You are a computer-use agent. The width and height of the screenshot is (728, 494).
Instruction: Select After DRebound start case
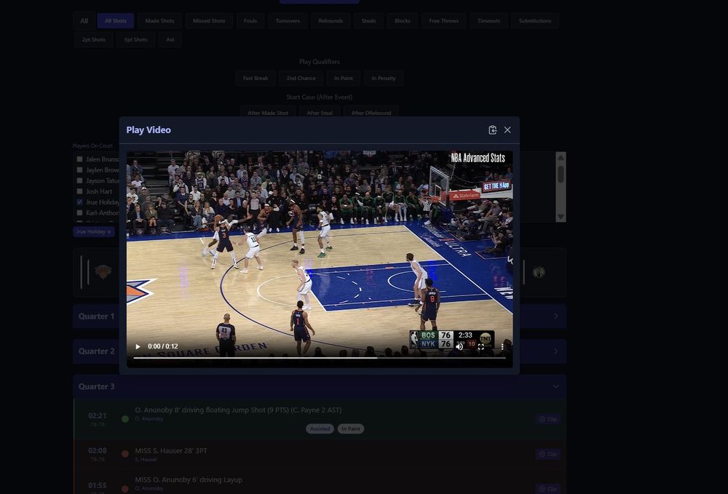371,113
